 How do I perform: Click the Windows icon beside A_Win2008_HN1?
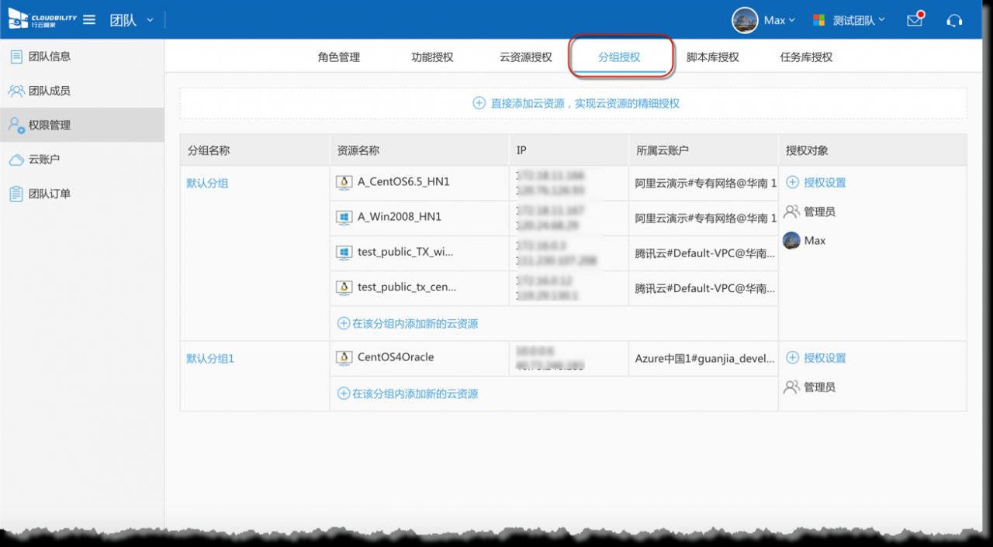(x=344, y=217)
